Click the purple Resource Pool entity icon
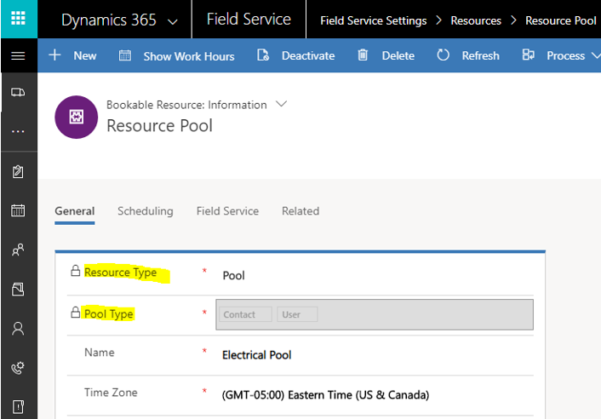 75,117
